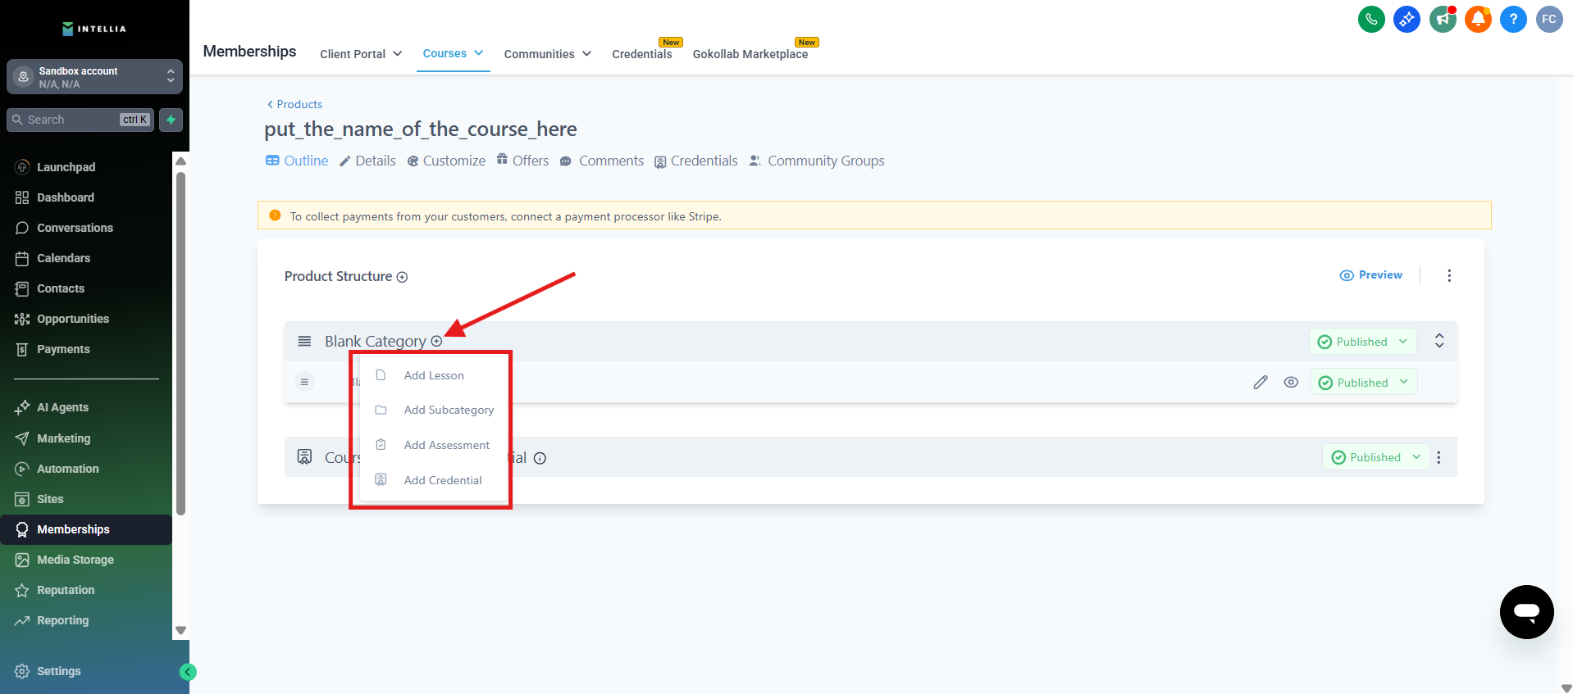Click the pencil edit icon in lesson row

click(x=1261, y=383)
